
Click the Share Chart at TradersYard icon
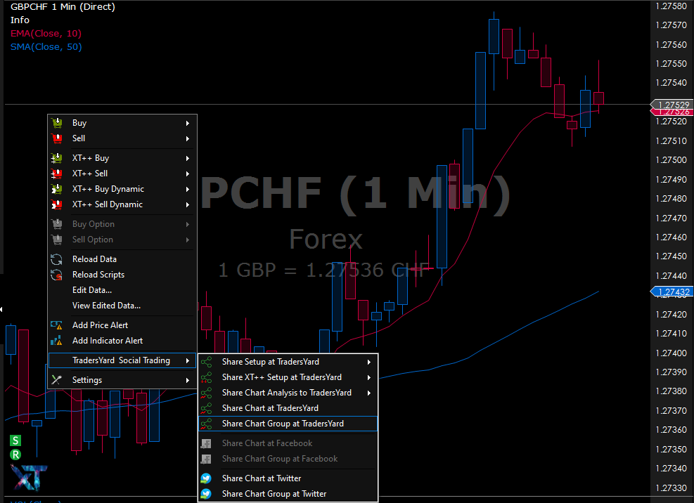click(x=206, y=408)
